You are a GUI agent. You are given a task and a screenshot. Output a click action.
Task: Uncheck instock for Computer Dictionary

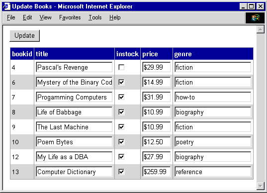(x=121, y=172)
